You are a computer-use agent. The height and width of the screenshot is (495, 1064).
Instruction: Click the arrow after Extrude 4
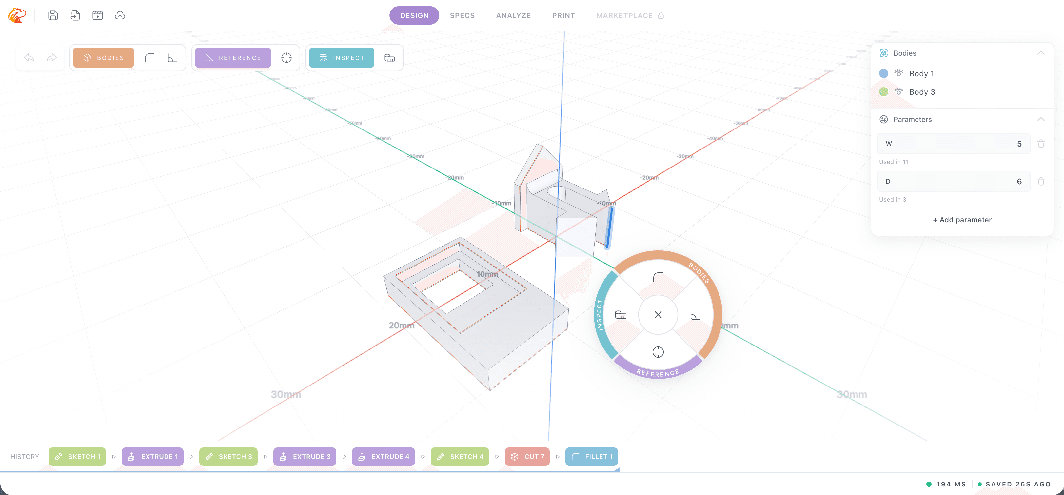(x=423, y=457)
